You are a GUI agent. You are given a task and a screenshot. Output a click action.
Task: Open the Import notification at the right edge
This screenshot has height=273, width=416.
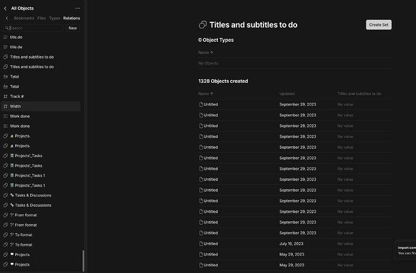pos(405,251)
